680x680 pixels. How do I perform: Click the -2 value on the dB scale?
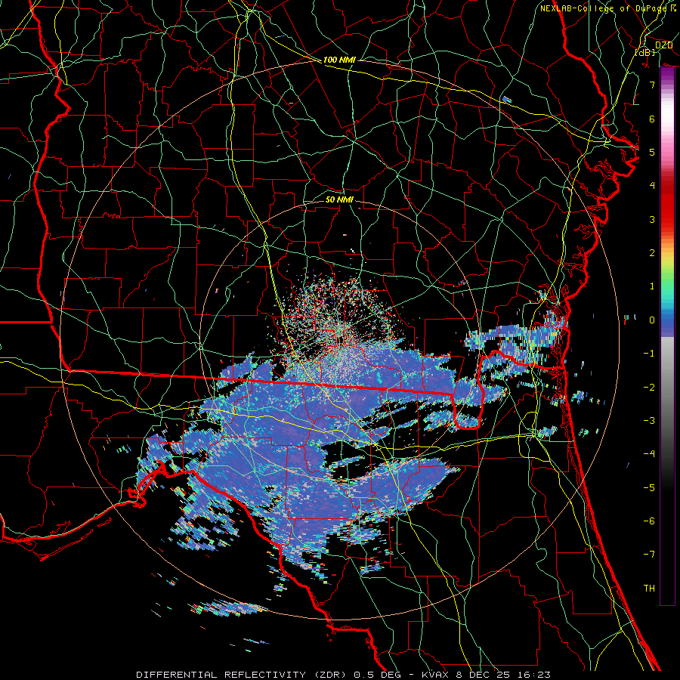[649, 388]
